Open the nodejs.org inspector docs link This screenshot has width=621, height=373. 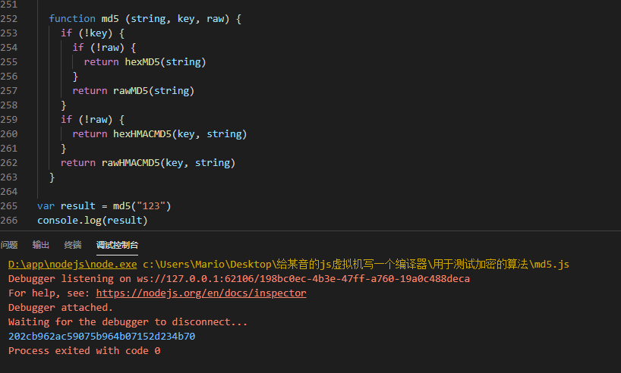pyautogui.click(x=201, y=293)
